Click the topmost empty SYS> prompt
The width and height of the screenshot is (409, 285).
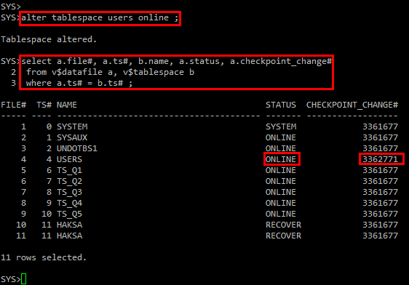click(x=11, y=7)
